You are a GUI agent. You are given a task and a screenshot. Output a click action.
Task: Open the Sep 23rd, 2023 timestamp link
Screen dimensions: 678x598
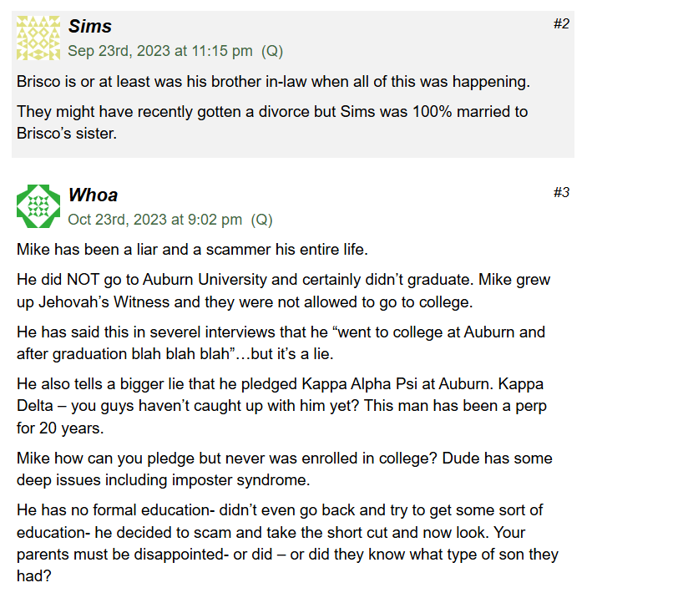[160, 51]
